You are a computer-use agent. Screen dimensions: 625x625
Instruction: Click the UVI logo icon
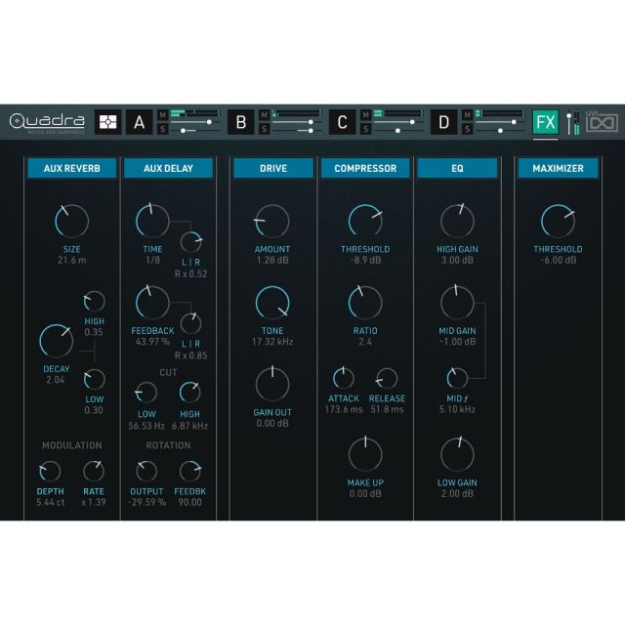[602, 121]
